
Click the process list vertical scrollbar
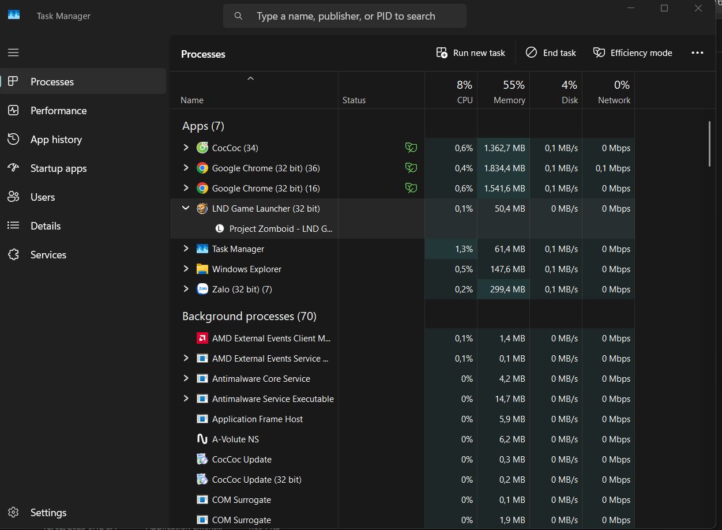click(709, 144)
